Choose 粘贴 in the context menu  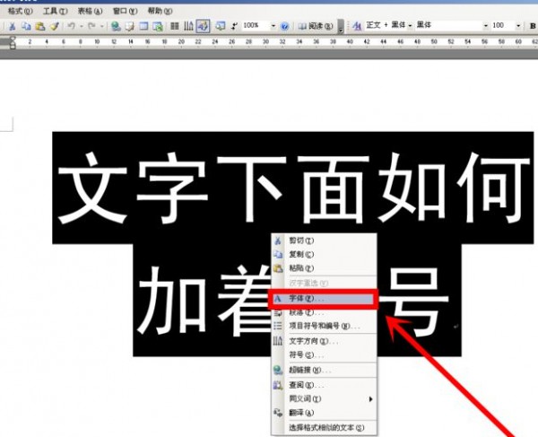coord(324,268)
